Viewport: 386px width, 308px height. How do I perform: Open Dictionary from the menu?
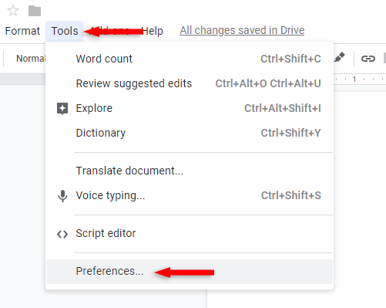click(190, 133)
